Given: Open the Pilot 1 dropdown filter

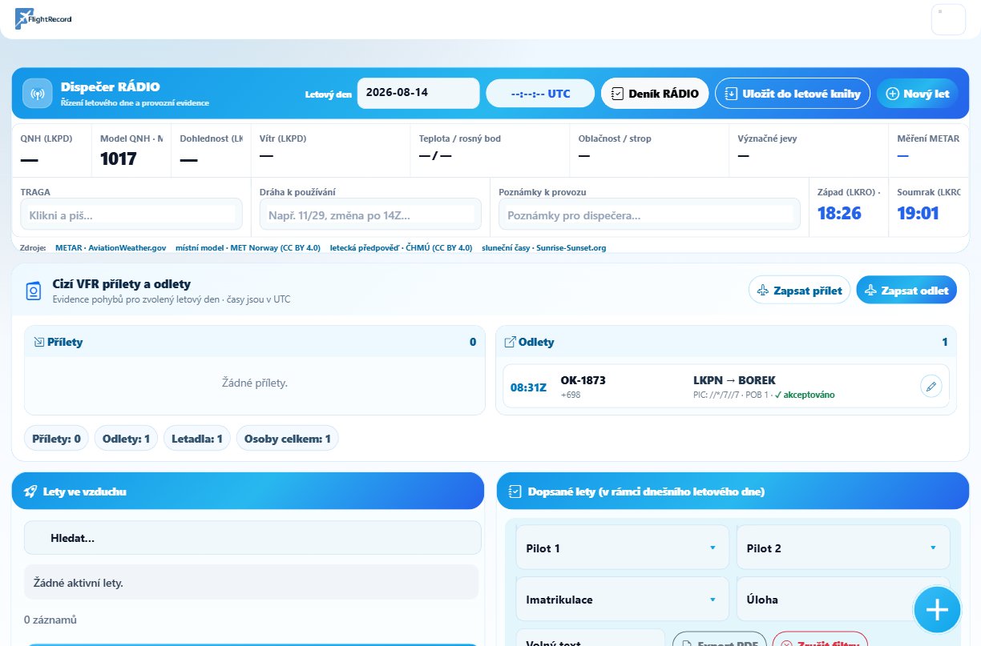Looking at the screenshot, I should click(x=623, y=548).
